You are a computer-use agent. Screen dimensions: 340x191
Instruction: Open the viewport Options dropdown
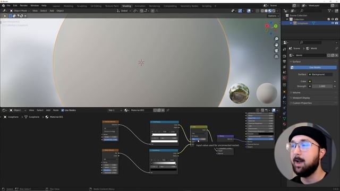[x=273, y=16]
